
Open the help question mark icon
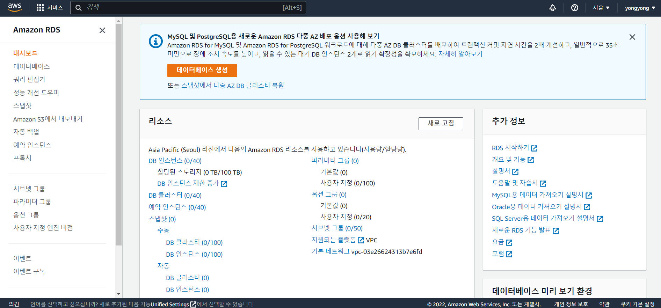(x=575, y=8)
